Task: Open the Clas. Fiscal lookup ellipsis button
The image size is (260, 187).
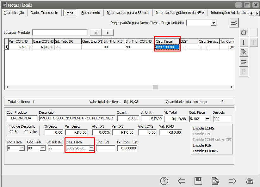Action: [x=91, y=148]
